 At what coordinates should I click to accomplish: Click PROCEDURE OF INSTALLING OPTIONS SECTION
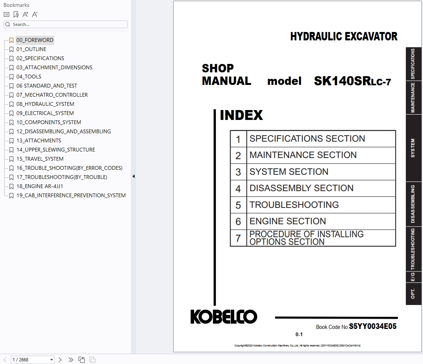pos(306,238)
